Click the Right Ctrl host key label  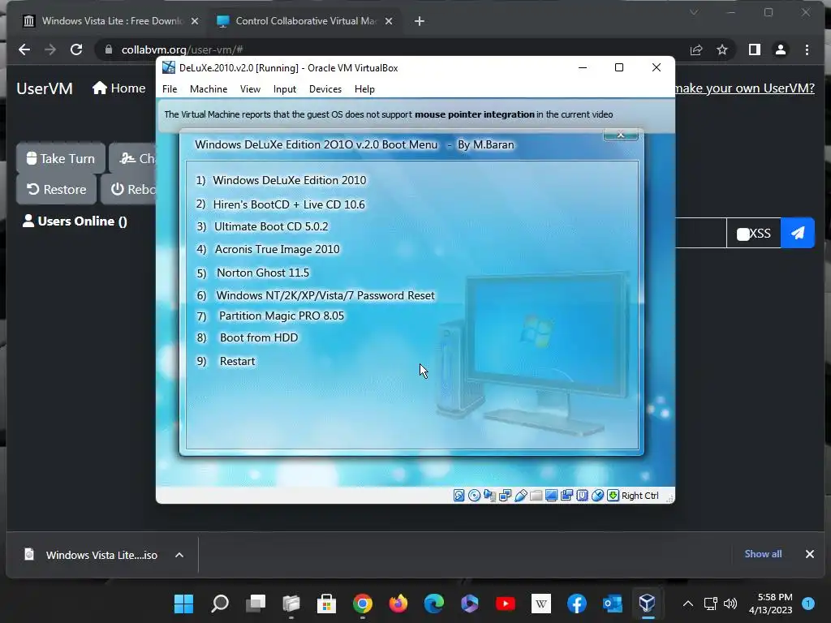(x=639, y=496)
